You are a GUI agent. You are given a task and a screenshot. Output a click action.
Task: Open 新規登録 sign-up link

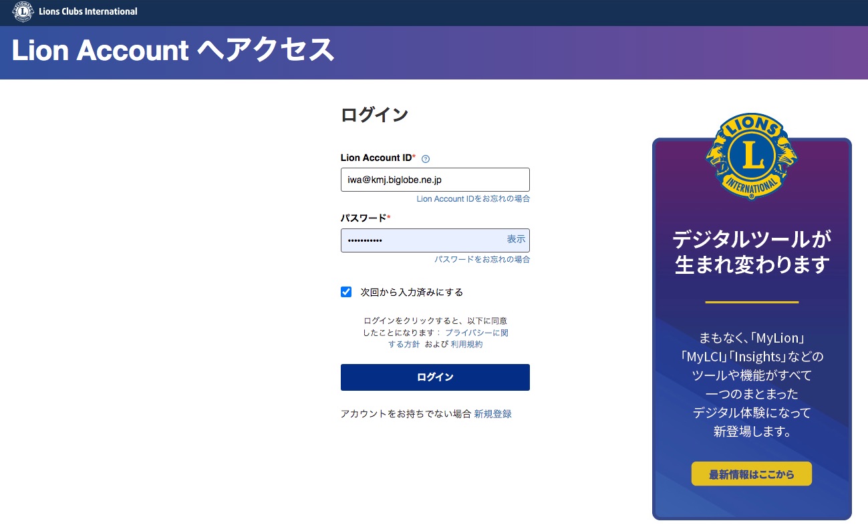click(x=493, y=414)
